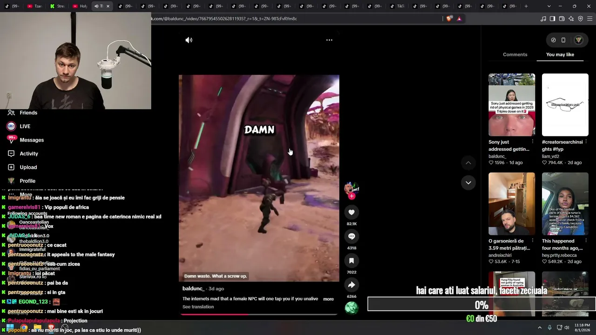Open a new browser tab with plus
This screenshot has height=335, width=596.
tap(526, 6)
